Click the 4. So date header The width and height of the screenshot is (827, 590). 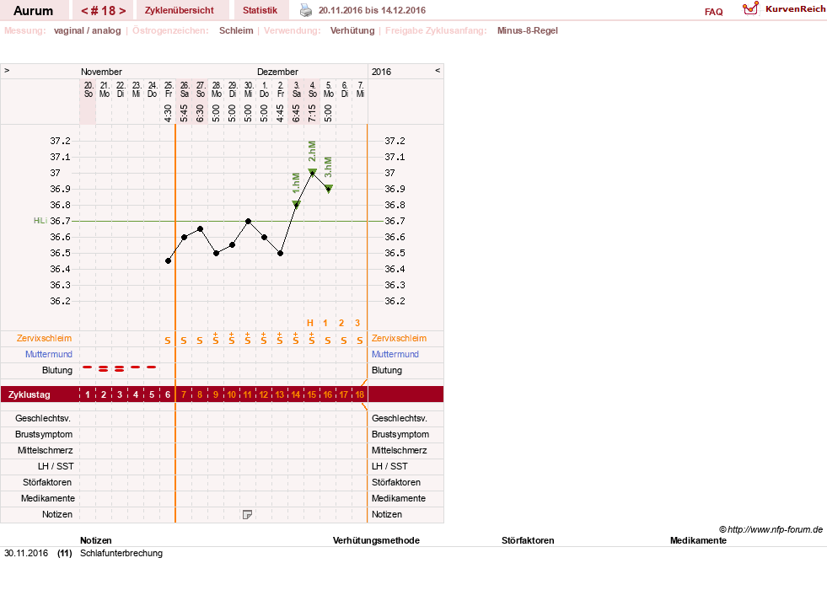312,89
